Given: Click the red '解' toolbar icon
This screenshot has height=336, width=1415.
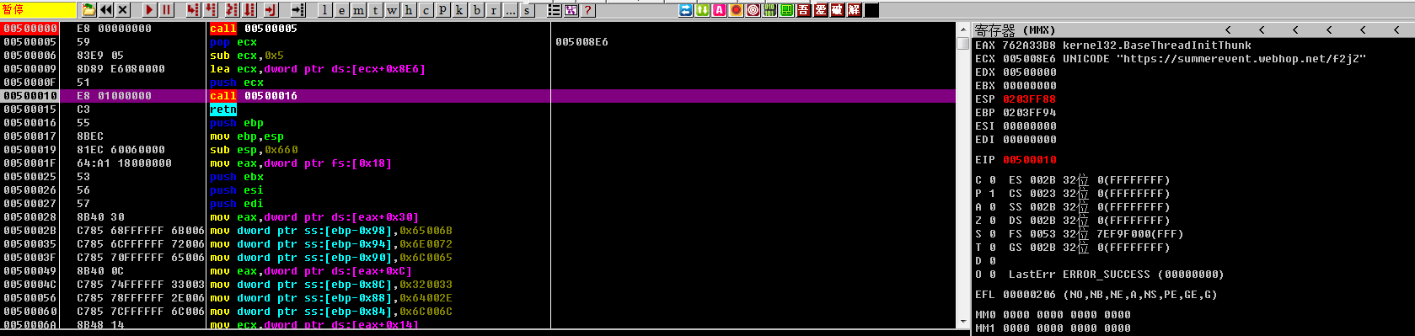Looking at the screenshot, I should [x=855, y=10].
